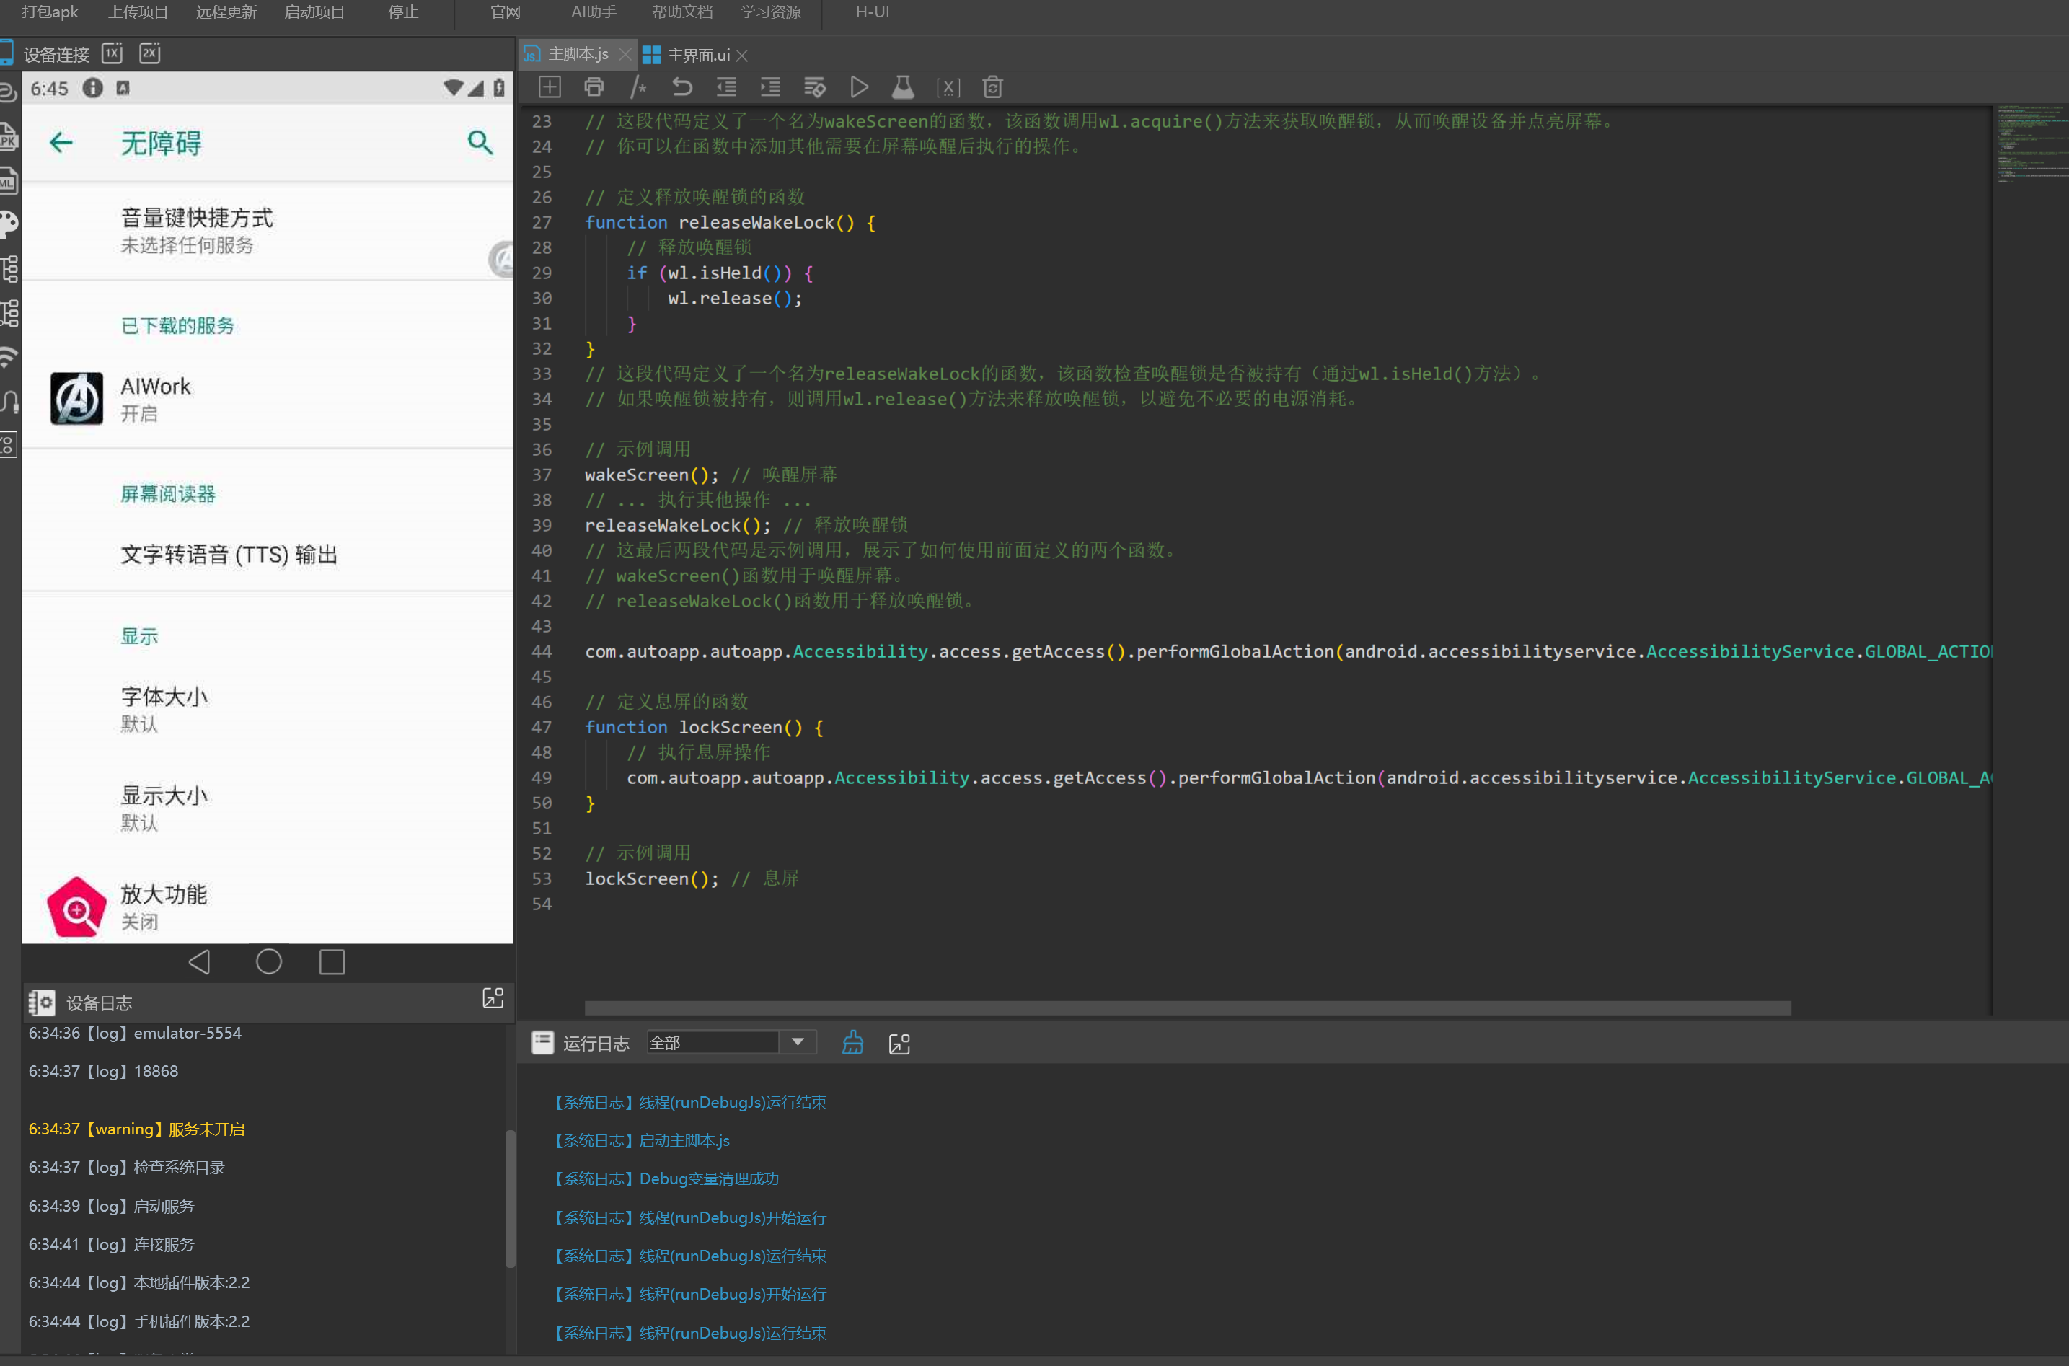2069x1366 pixels.
Task: Click the APK file sidebar icon
Action: point(9,136)
